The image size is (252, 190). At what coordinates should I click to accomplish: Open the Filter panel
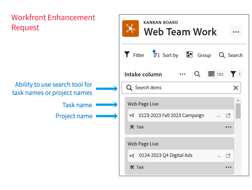pyautogui.click(x=134, y=55)
